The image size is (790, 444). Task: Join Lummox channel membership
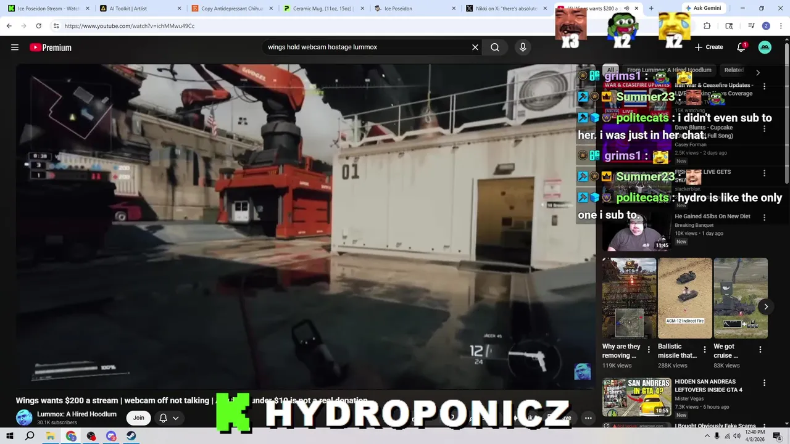pos(138,417)
